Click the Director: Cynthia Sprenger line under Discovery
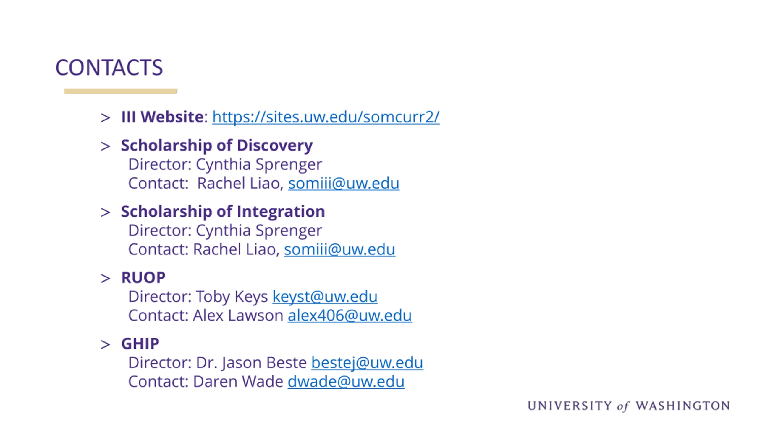757x425 pixels. pos(225,164)
